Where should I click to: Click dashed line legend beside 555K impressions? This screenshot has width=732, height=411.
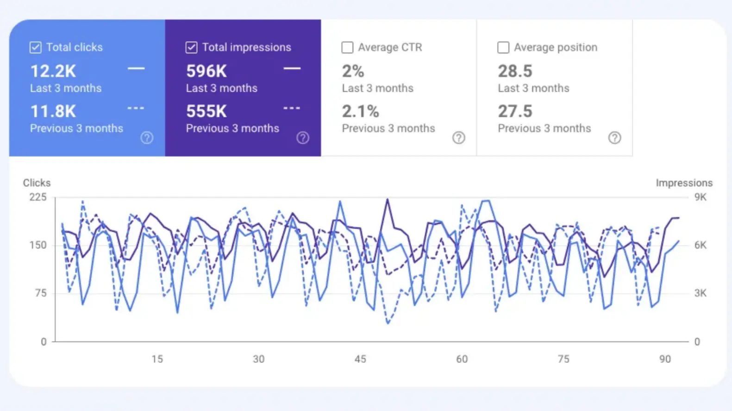pos(292,108)
